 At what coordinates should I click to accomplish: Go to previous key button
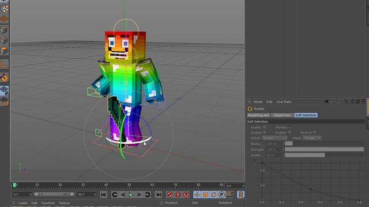(x=115, y=194)
